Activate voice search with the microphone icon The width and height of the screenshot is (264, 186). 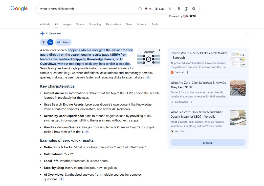179,9
